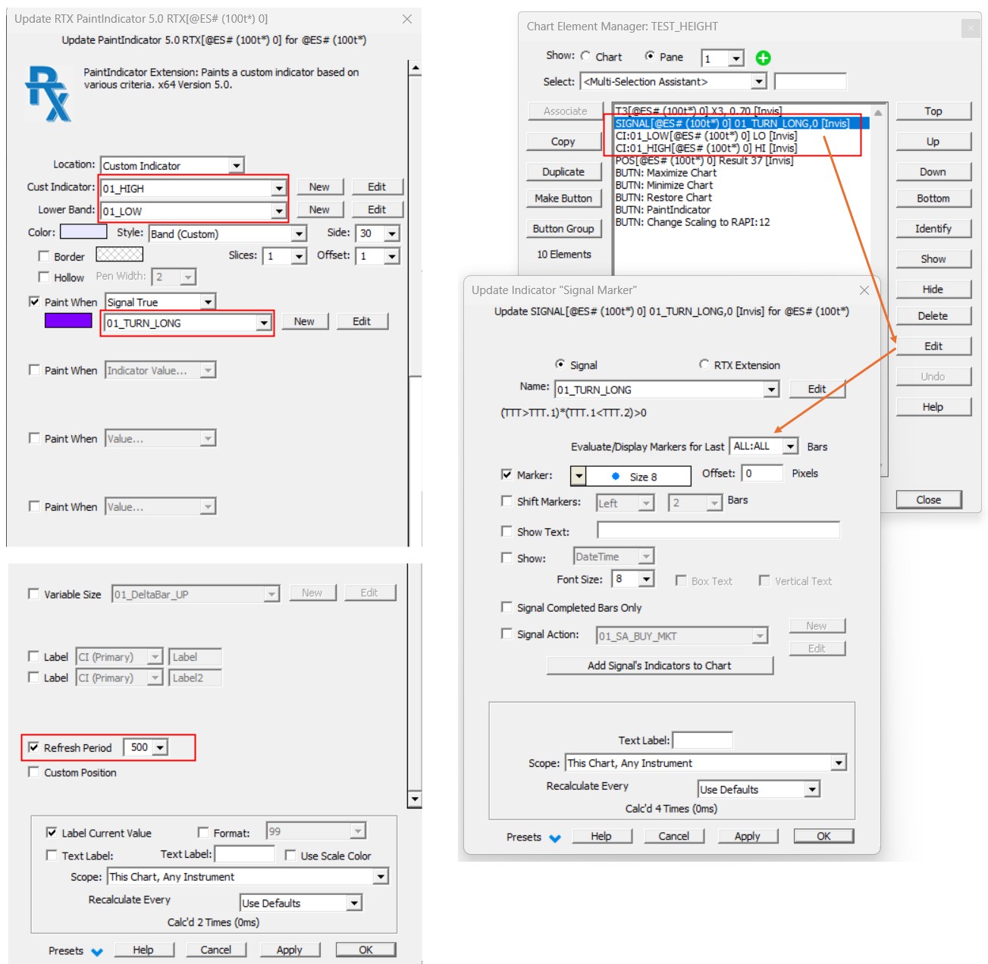Open the ALL:ALL bars dropdown
Image resolution: width=988 pixels, height=964 pixels.
[790, 446]
